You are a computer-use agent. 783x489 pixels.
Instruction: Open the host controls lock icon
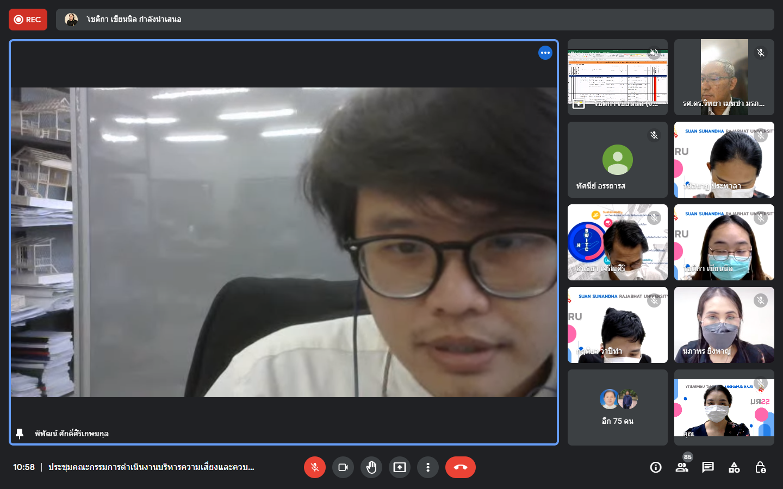(x=760, y=467)
